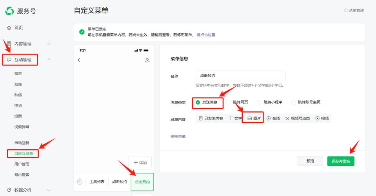This screenshot has height=196, width=376.
Task: Click the back arrow in phone preview
Action: tap(79, 60)
